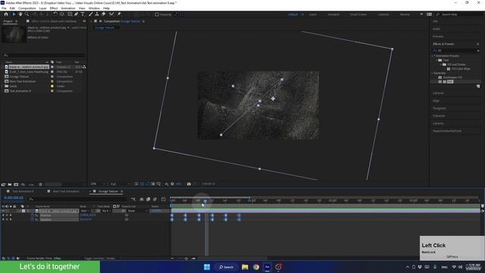Click the Project panel search field

pos(43,55)
